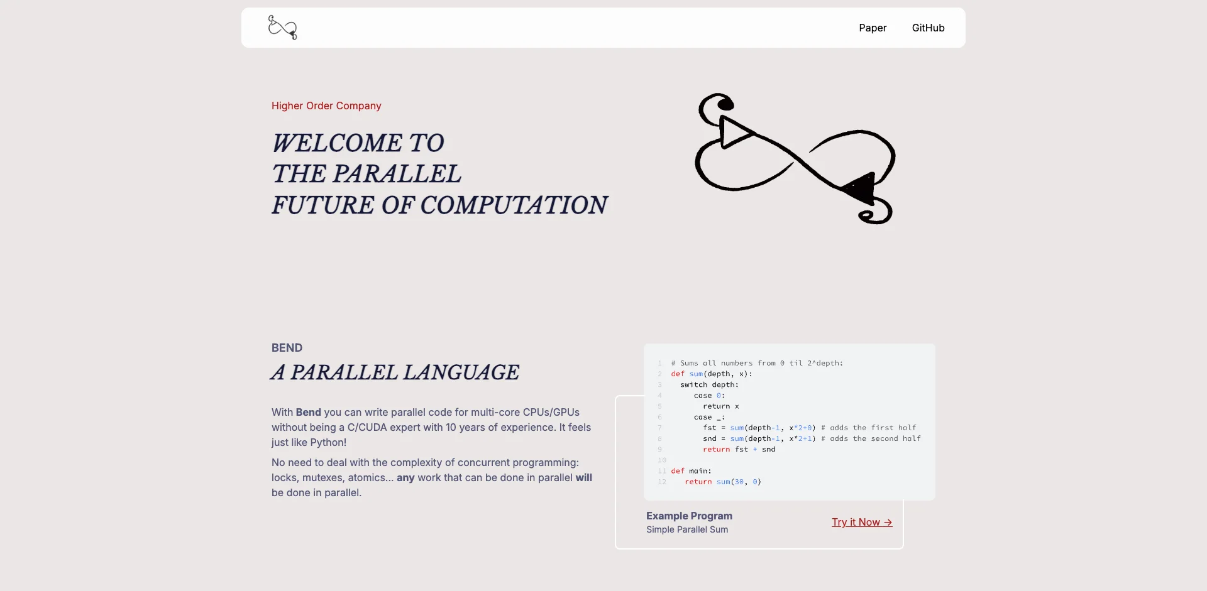
Task: Open the Paper link in navbar
Action: point(873,28)
